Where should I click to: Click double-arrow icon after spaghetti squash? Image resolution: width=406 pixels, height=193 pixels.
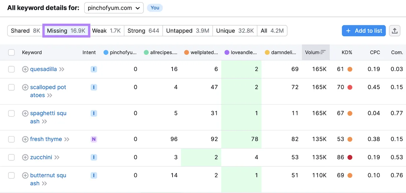pos(44,122)
